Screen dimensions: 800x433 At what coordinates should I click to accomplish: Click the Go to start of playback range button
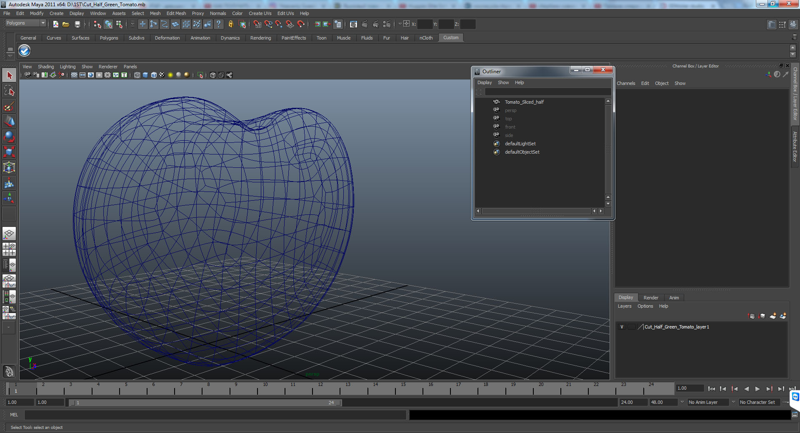[711, 389]
